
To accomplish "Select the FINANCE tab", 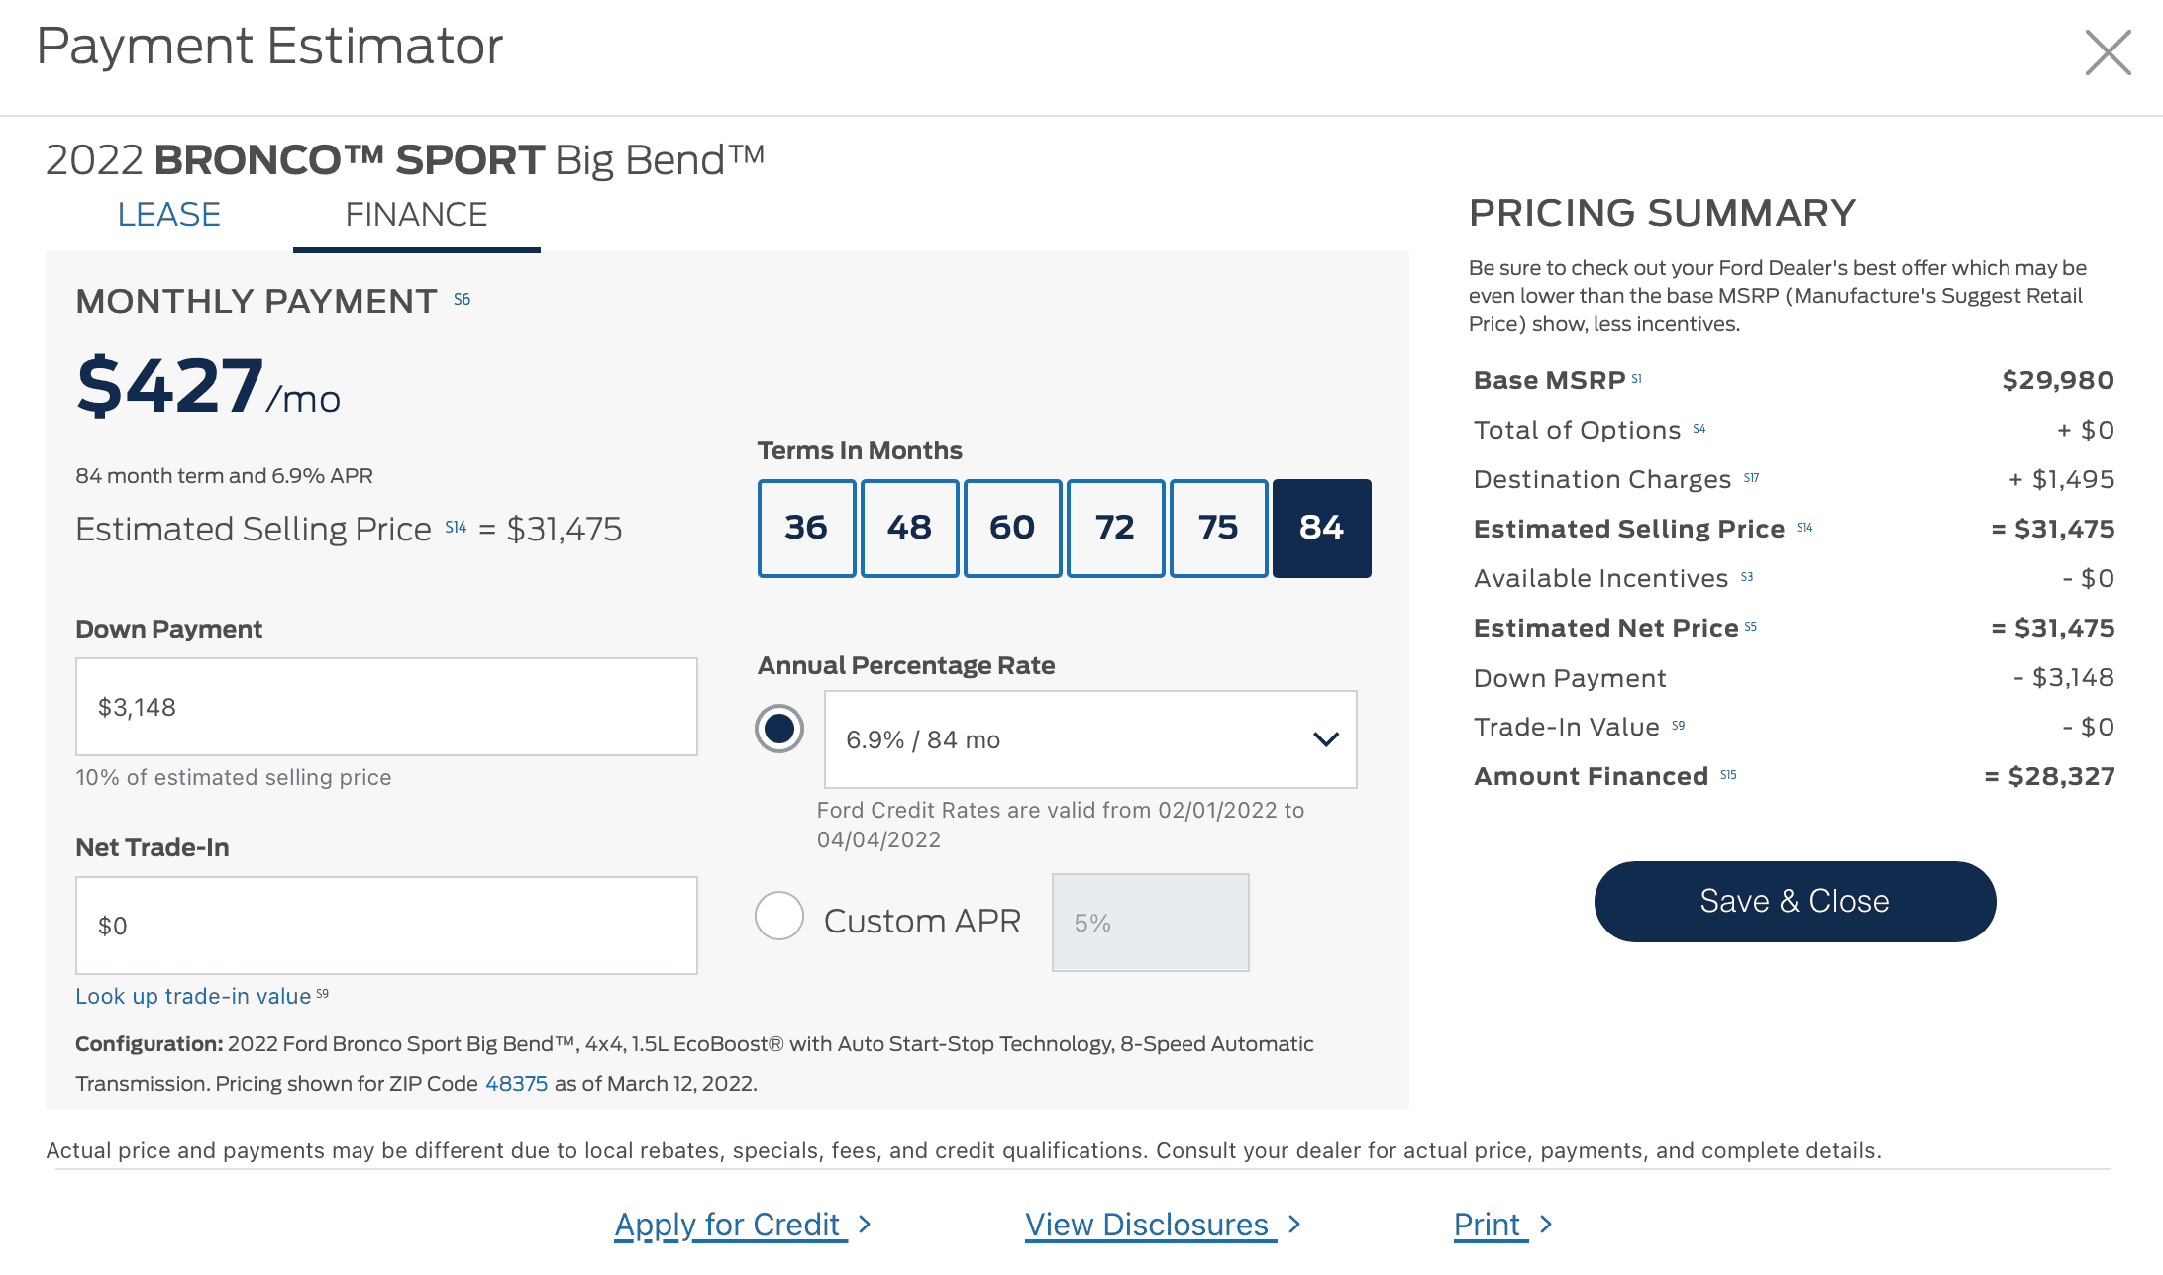I will 416,215.
